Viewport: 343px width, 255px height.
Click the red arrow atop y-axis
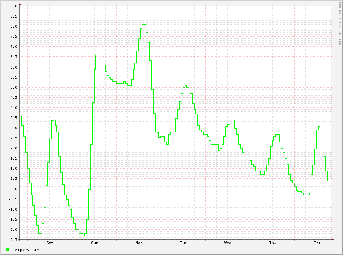[x=20, y=4]
